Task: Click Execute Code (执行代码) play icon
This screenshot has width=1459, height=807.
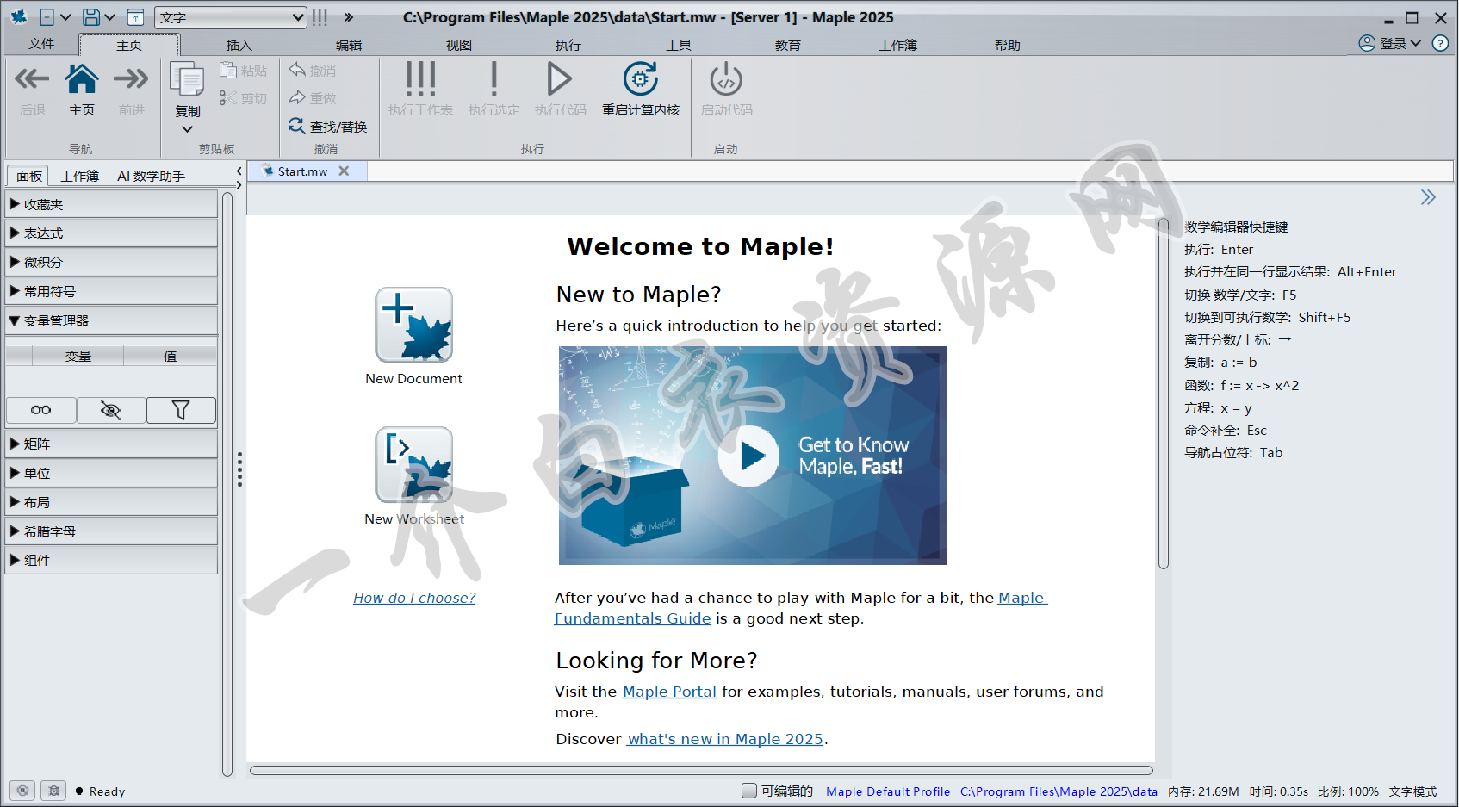Action: pos(560,79)
